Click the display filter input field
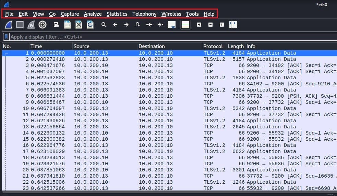The width and height of the screenshot is (337, 196). pos(173,37)
